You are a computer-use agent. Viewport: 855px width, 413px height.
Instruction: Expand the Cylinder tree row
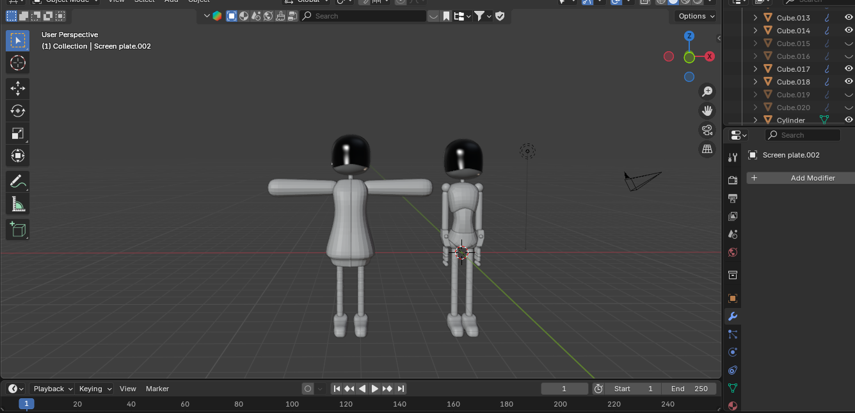click(x=755, y=120)
